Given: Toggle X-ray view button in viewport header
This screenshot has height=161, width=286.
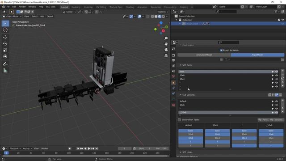Looking at the screenshot, I should (148, 17).
